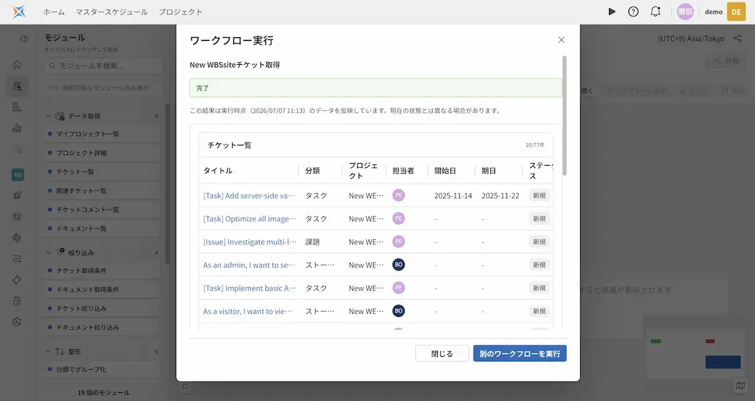Collapse the 絞り込み module group
The width and height of the screenshot is (755, 401).
click(x=49, y=252)
